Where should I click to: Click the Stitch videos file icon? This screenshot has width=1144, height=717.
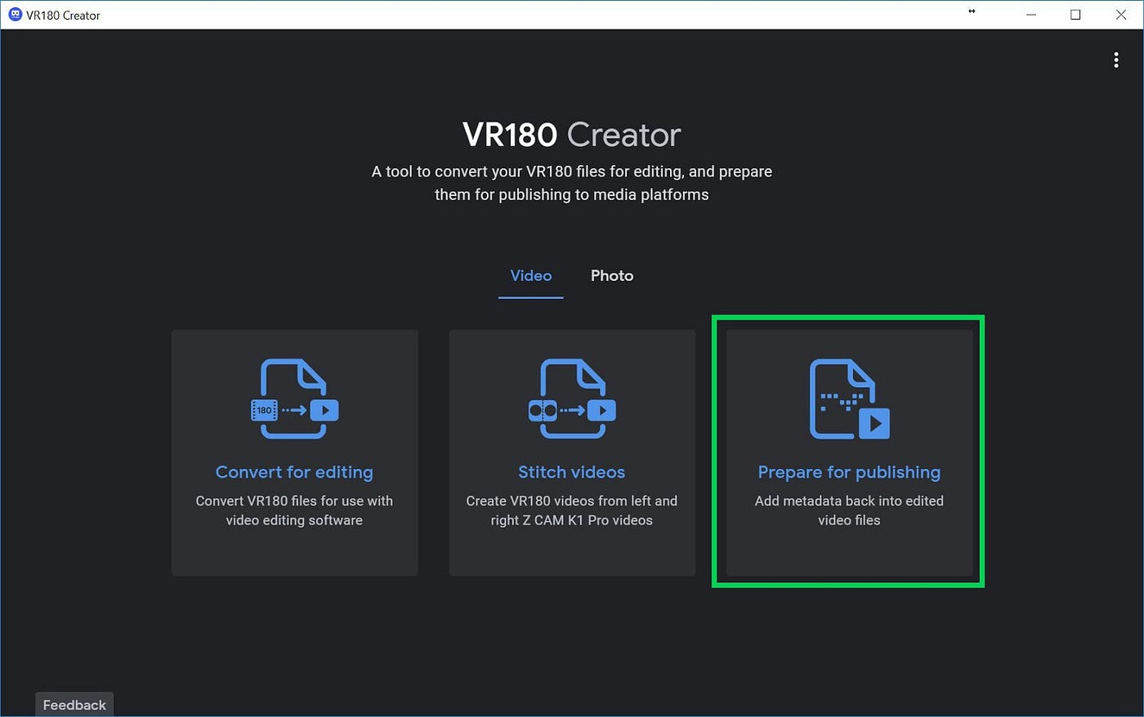[572, 399]
